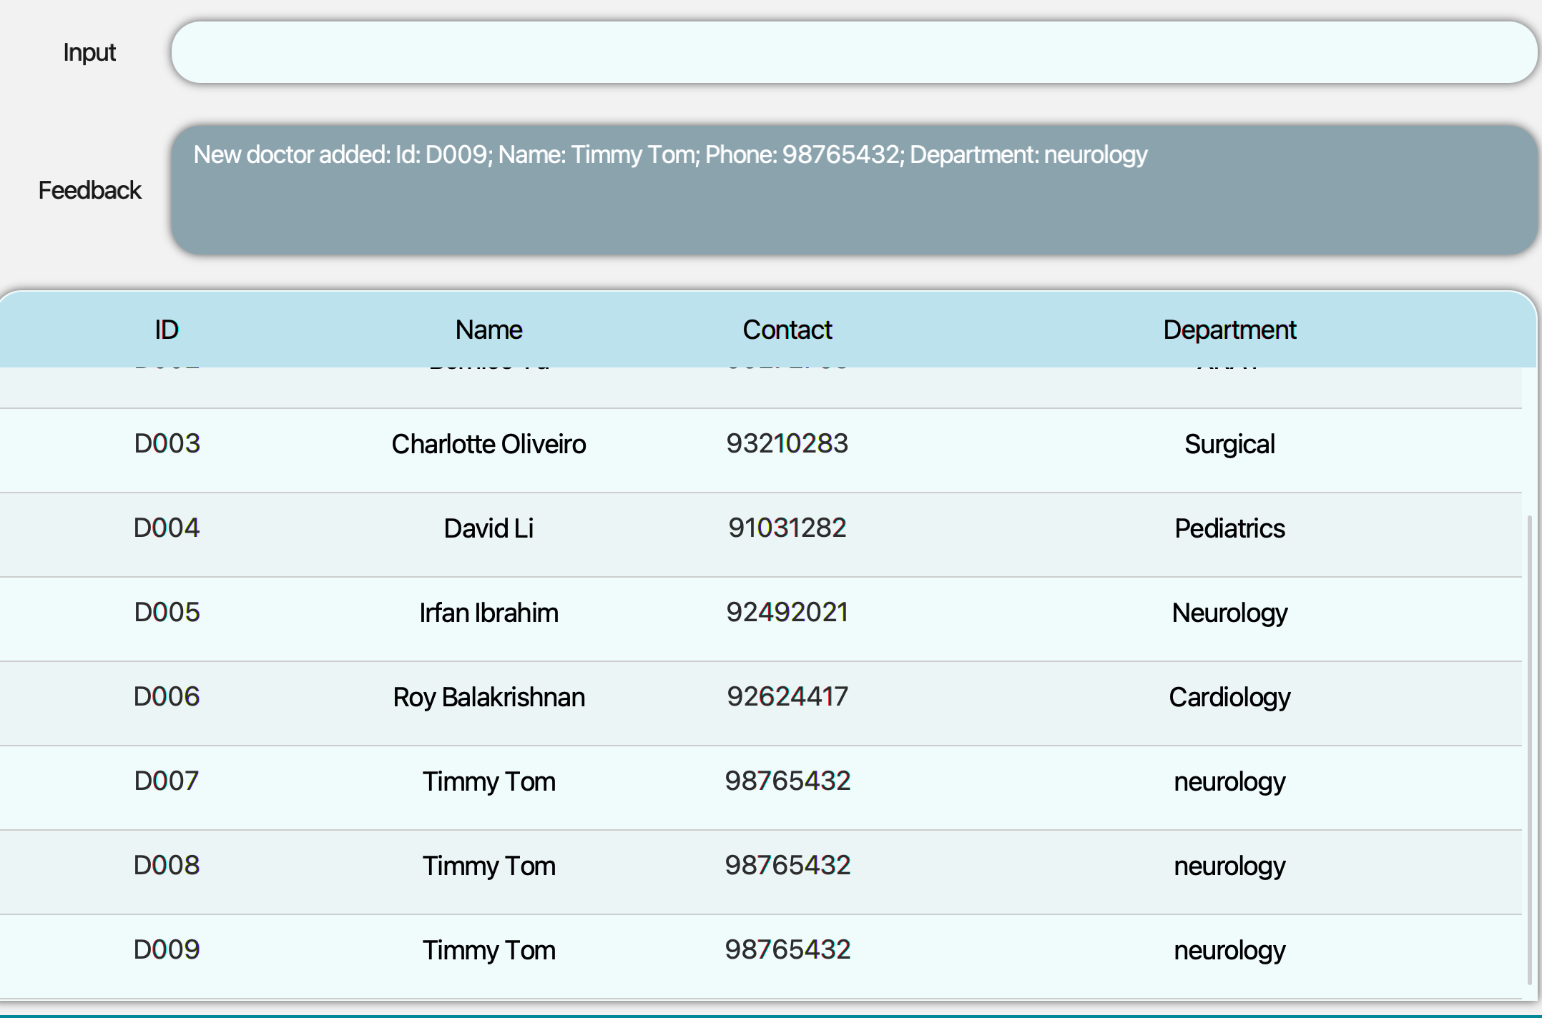The width and height of the screenshot is (1542, 1018).
Task: Click phone number 93210283
Action: (x=787, y=444)
